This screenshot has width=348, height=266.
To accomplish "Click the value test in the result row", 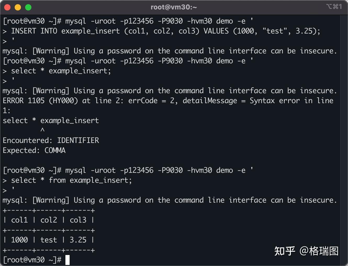I will tap(49, 240).
